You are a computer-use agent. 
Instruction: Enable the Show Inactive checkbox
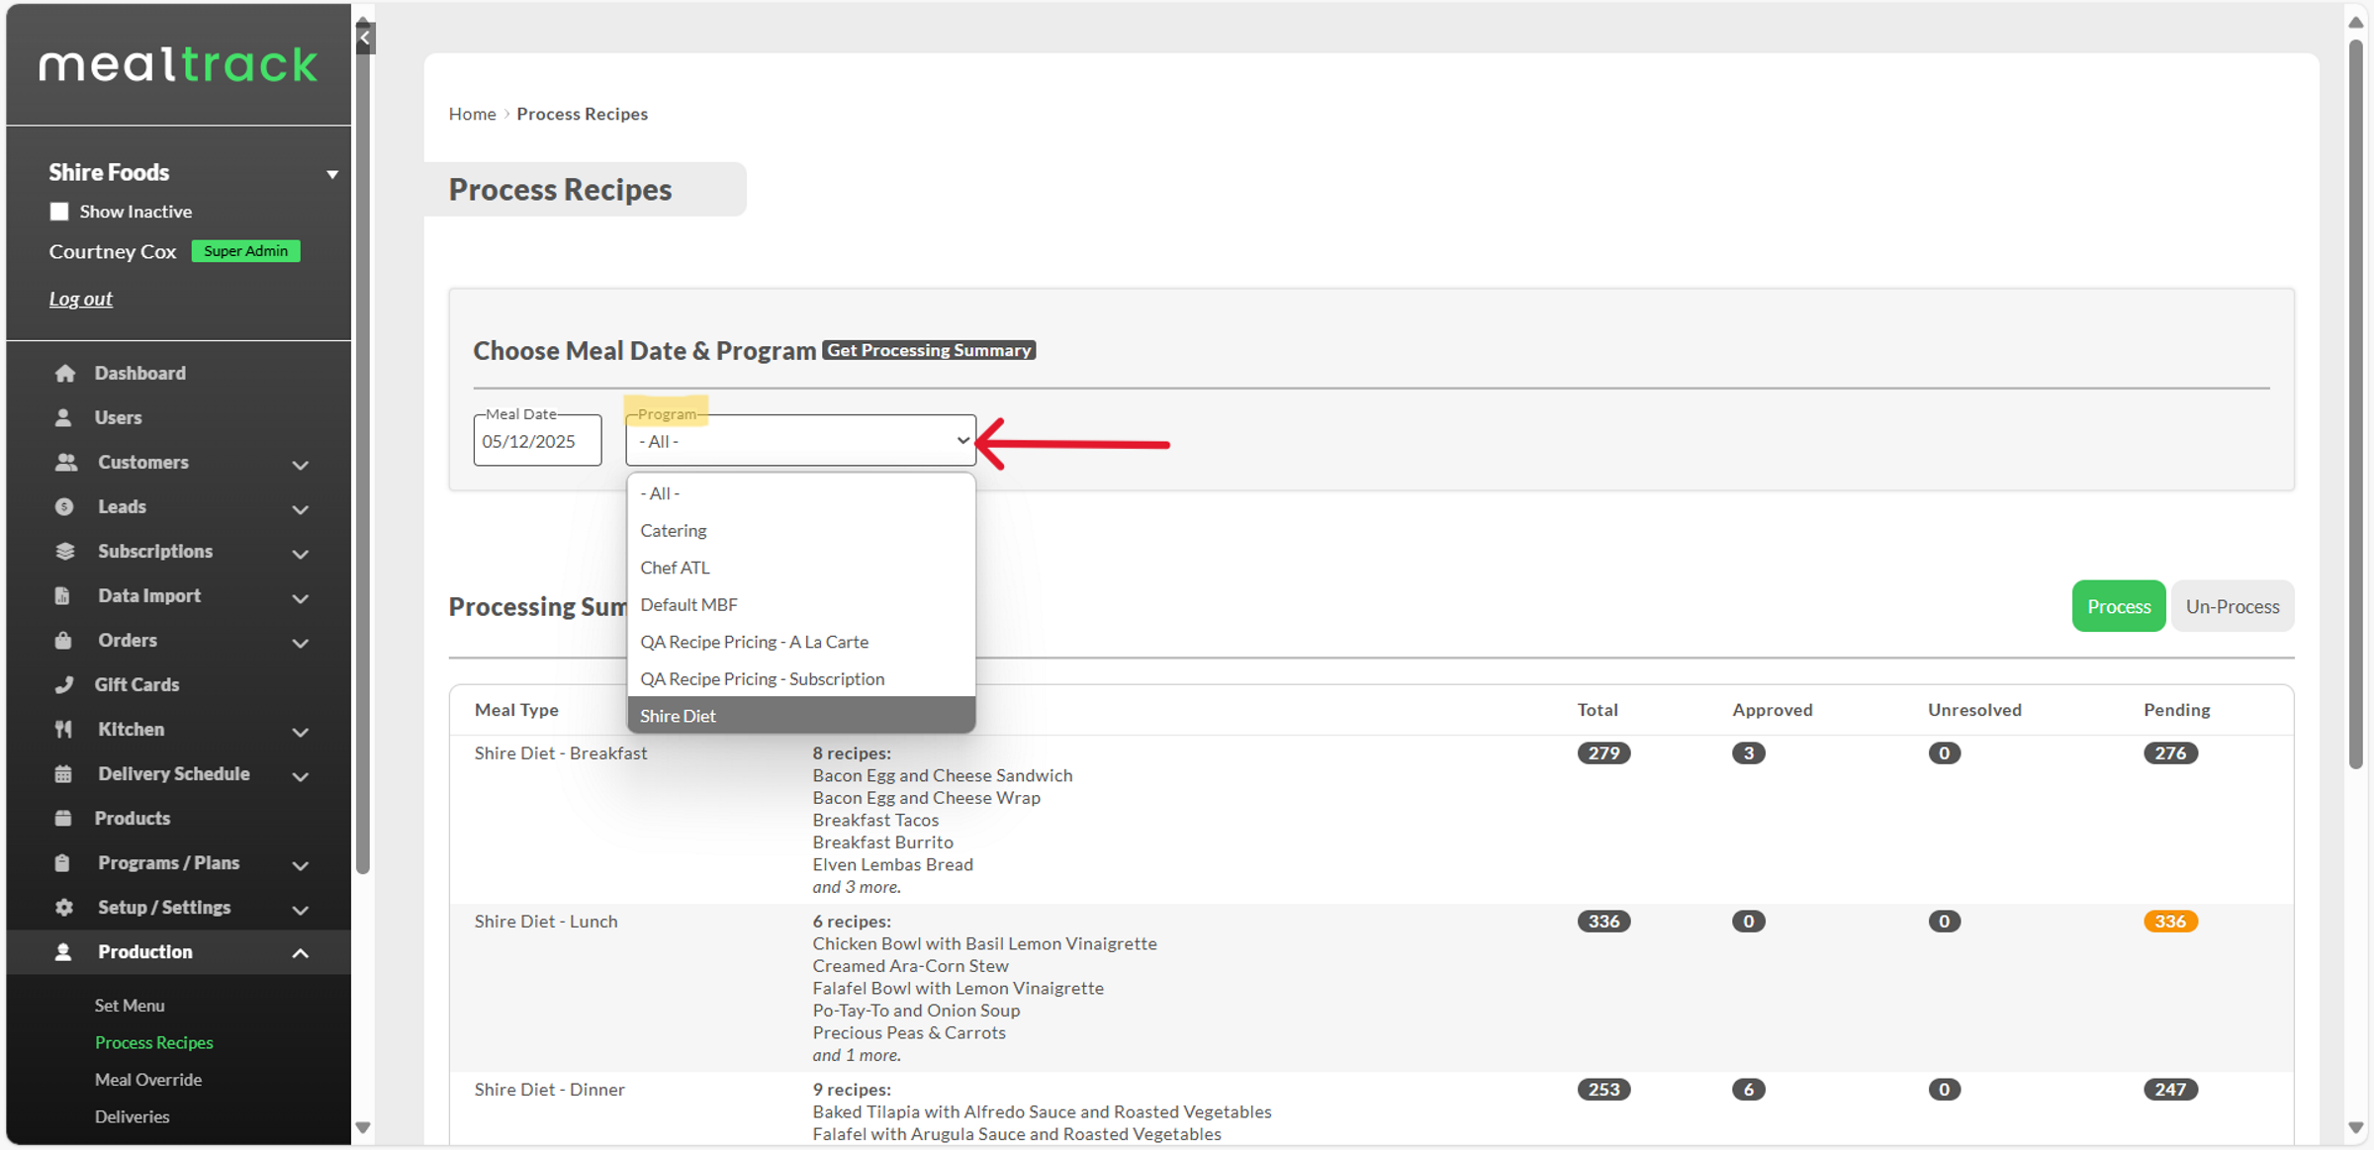59,212
